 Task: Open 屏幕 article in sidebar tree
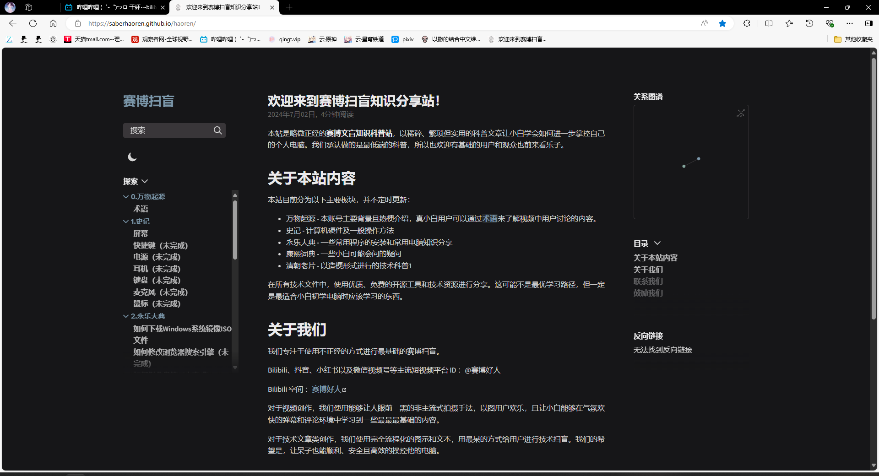(141, 233)
